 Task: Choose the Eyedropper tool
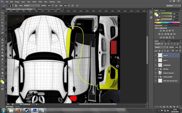tap(2, 30)
